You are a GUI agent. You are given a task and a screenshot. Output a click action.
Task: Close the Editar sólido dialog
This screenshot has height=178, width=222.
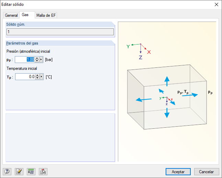pyautogui.click(x=217, y=4)
